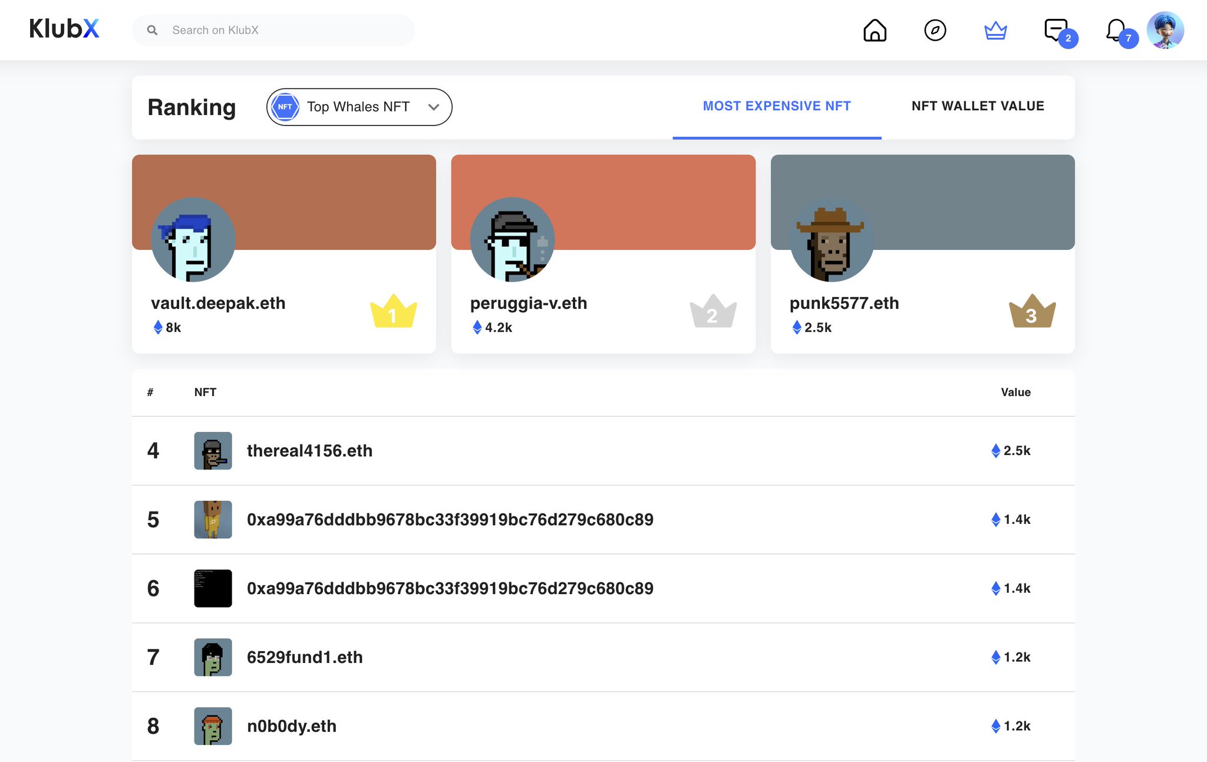The height and width of the screenshot is (762, 1207).
Task: Open thereal4156.eth NFT thumbnail
Action: tap(213, 451)
